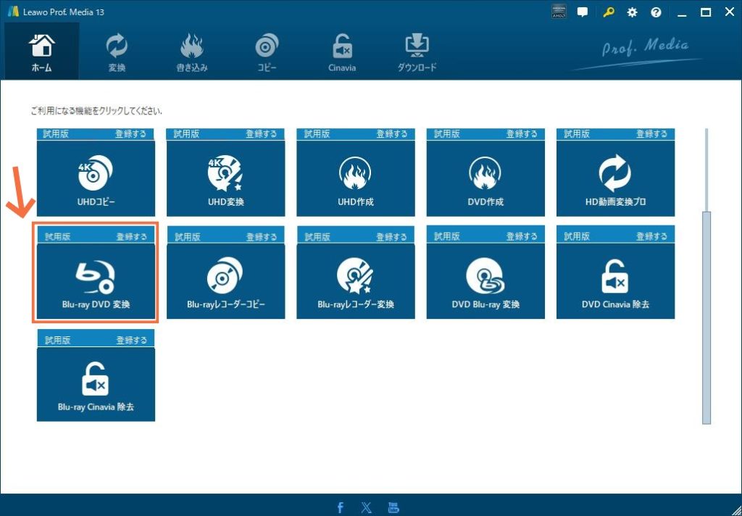Click 登録する above UHDコピー tile
Screen dimensions: 742x516
pos(130,134)
